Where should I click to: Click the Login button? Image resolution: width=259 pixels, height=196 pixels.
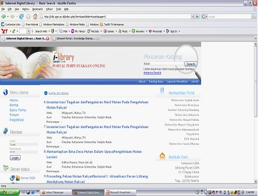coord(15,158)
